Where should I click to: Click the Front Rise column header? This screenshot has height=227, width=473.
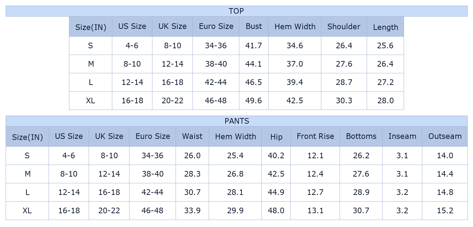pos(315,136)
